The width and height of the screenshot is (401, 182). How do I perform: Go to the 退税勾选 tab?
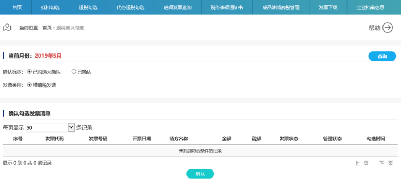coord(88,7)
